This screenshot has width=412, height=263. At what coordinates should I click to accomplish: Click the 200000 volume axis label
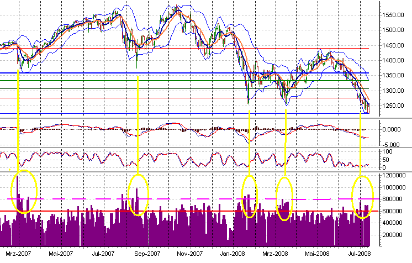tap(395, 235)
